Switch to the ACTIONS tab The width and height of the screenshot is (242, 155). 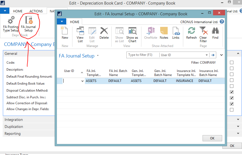point(36,11)
